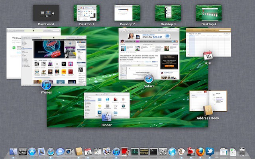Launch Firefox from the Dock

tap(200, 152)
